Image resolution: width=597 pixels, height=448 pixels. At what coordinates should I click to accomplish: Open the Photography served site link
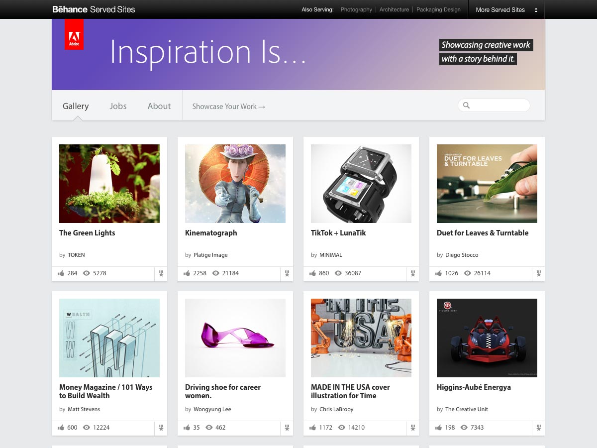[x=356, y=9]
